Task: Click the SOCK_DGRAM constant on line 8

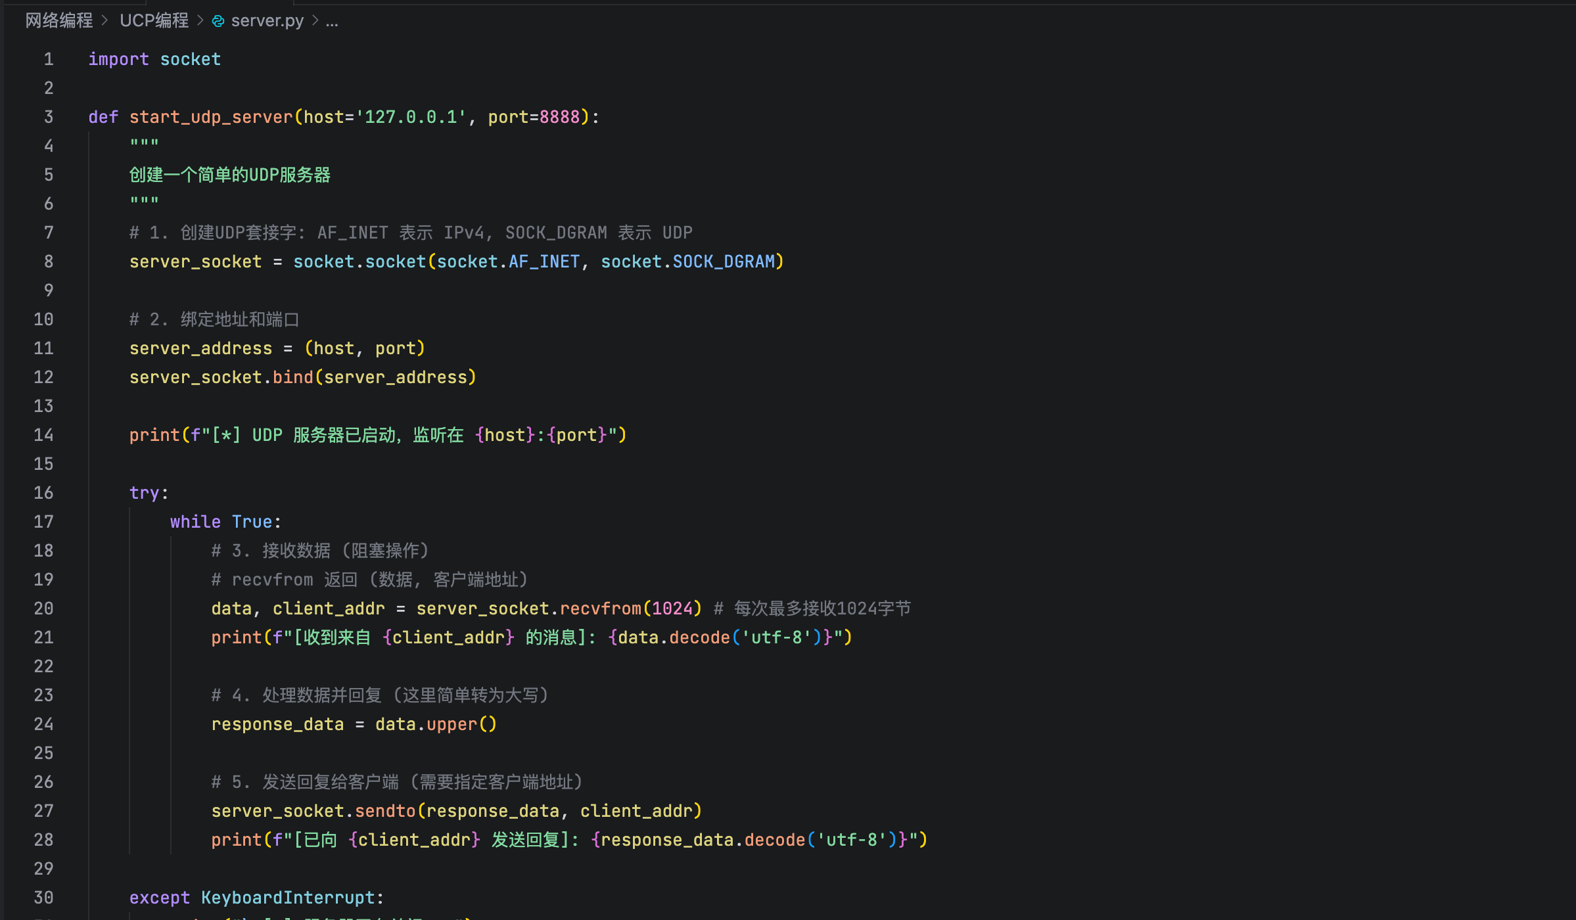Action: [x=724, y=262]
